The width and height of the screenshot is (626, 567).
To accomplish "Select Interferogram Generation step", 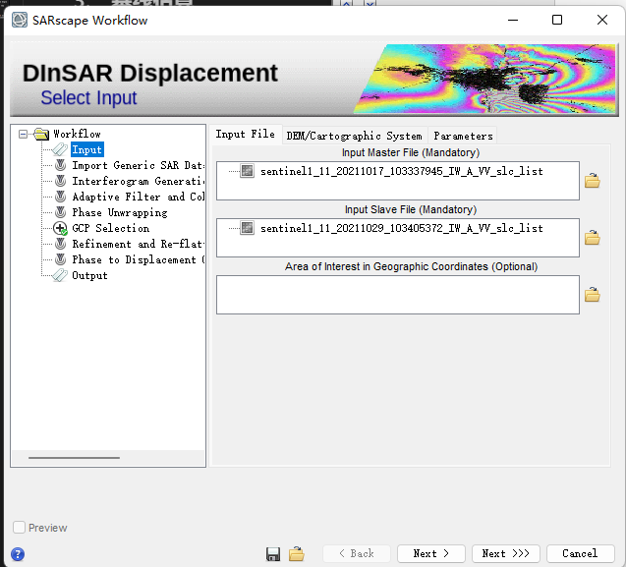I will click(x=138, y=181).
